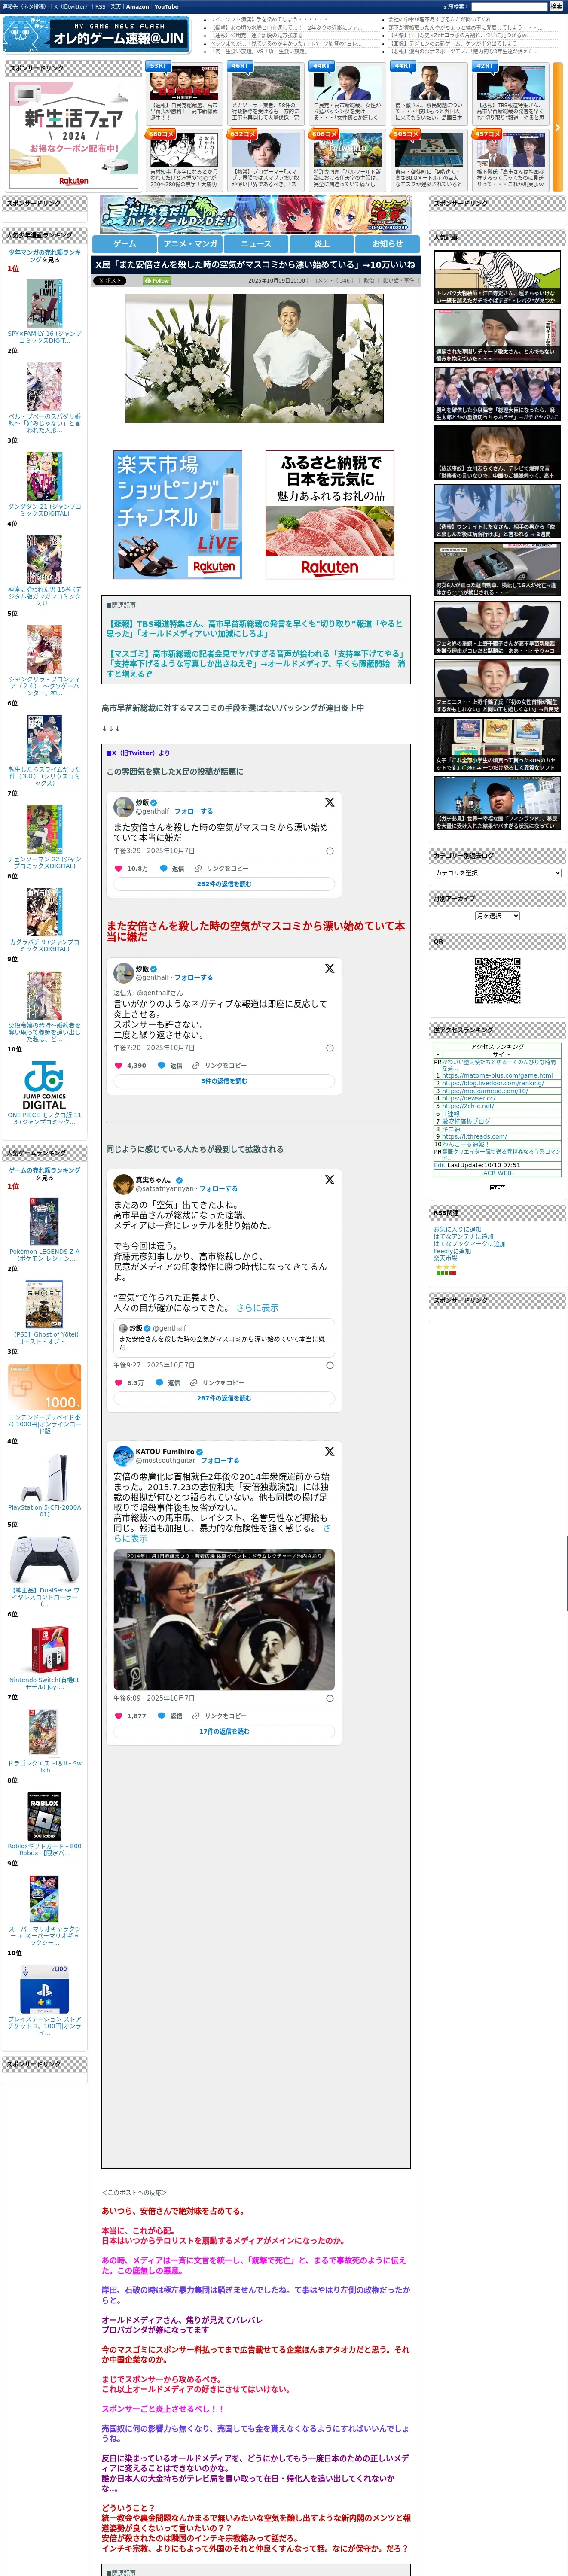Click the crowd photo in KATOU Fumihiro's tweet

pyautogui.click(x=223, y=1620)
